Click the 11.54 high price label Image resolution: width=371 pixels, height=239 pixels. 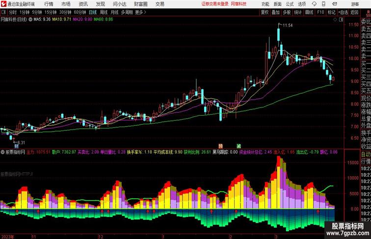pyautogui.click(x=288, y=26)
